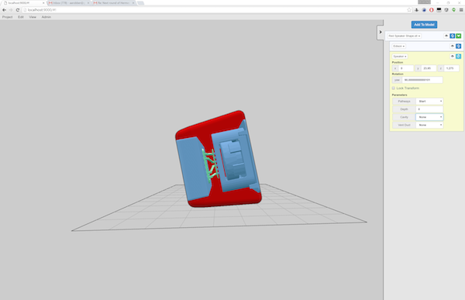Switch to the localhost:9000 browser tab
Viewport: 465px width, 300px height.
click(x=23, y=3)
